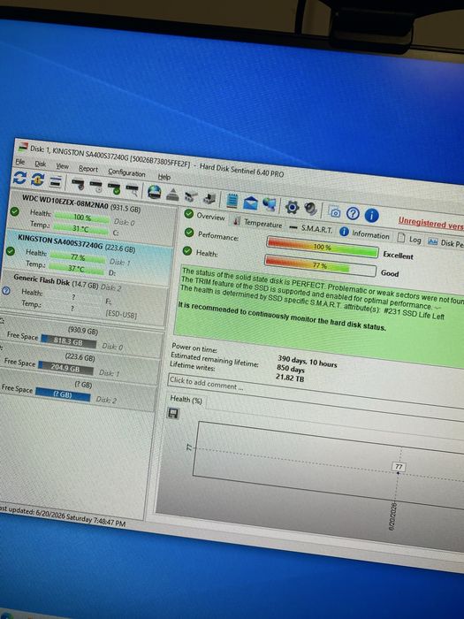Click the question mark help icon

[x=353, y=214]
